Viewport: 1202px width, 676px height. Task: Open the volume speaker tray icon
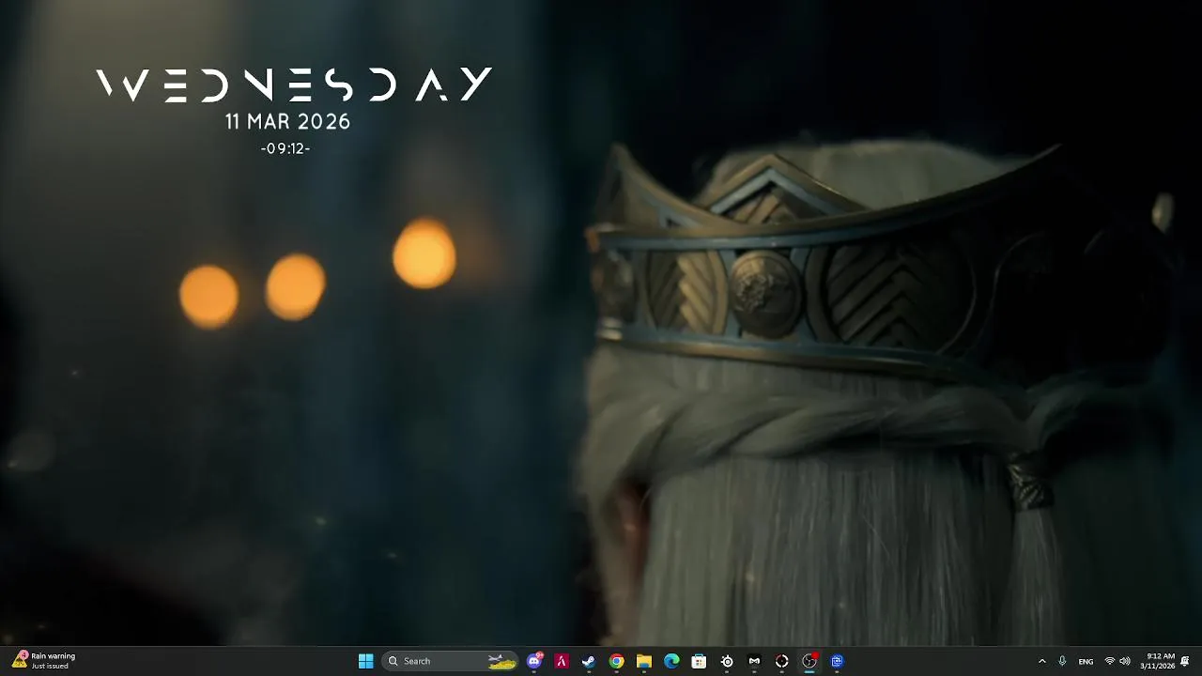point(1124,661)
